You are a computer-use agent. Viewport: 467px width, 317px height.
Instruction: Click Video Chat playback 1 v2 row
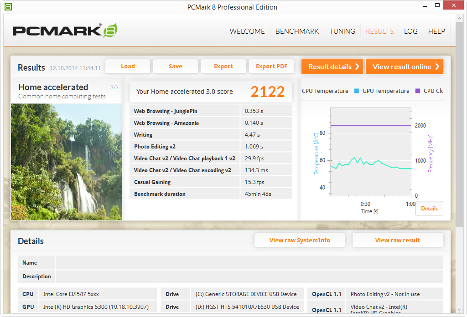click(211, 158)
